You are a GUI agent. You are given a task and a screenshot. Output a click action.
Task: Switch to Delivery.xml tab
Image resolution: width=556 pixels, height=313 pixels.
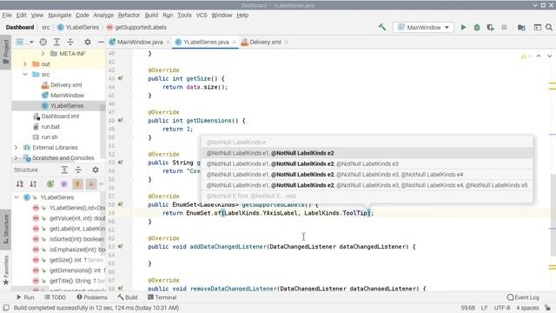click(264, 42)
